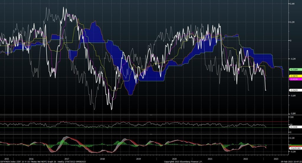Click the Copyright 2023 Bloomberg Finance L.P. text
The width and height of the screenshot is (302, 163).
point(183,162)
